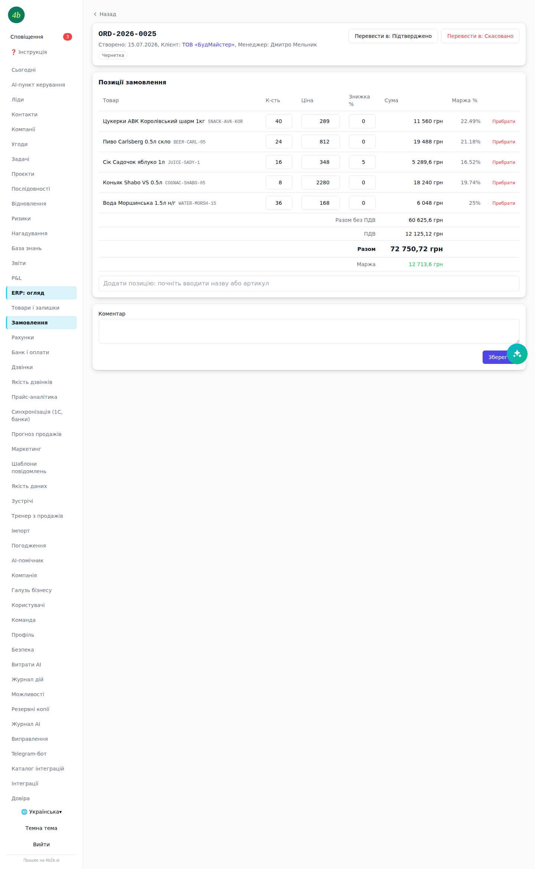Open the Безпека section
The height and width of the screenshot is (869, 535).
pyautogui.click(x=41, y=650)
